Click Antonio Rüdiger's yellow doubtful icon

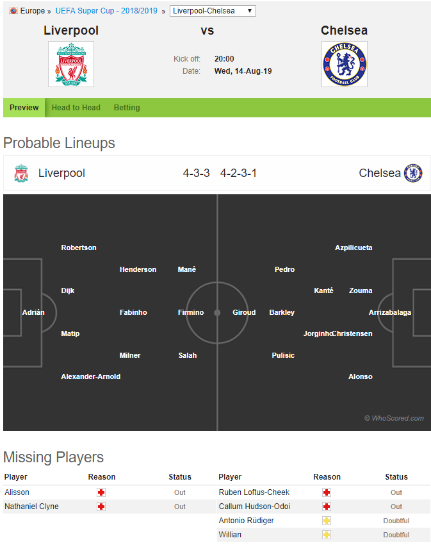point(327,521)
